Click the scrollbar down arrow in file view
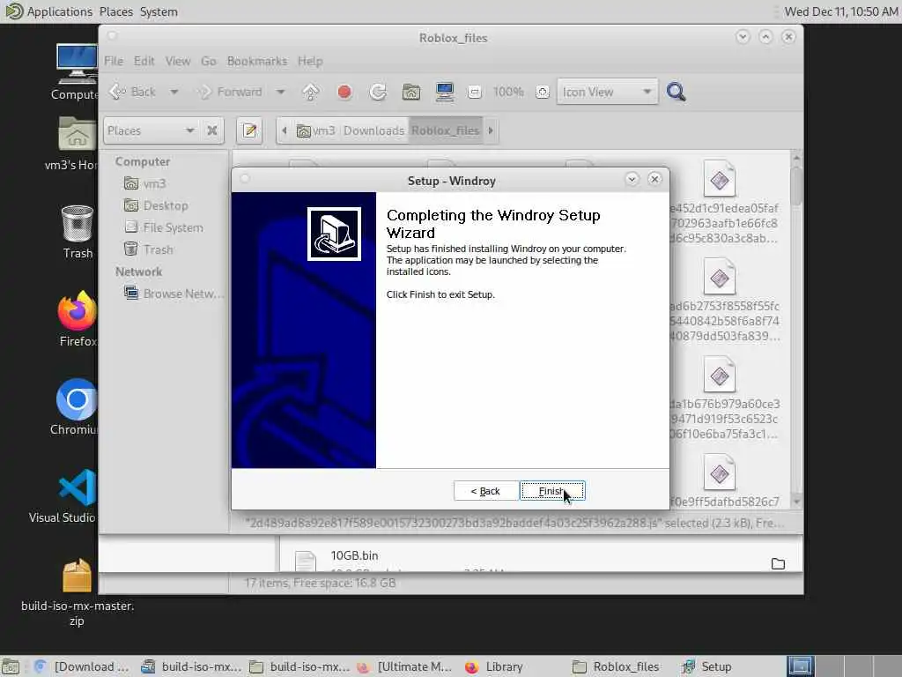This screenshot has height=677, width=902. pos(796,502)
